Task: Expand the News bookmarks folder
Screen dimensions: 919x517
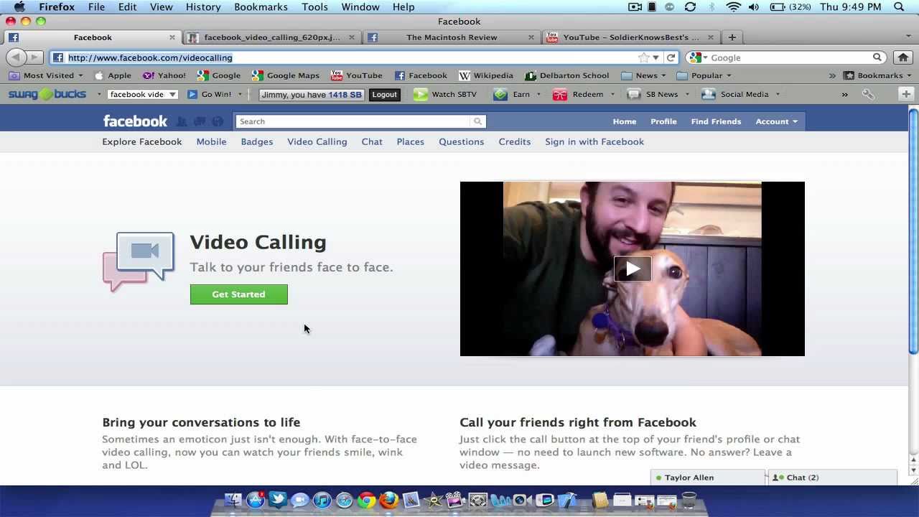Action: click(644, 75)
